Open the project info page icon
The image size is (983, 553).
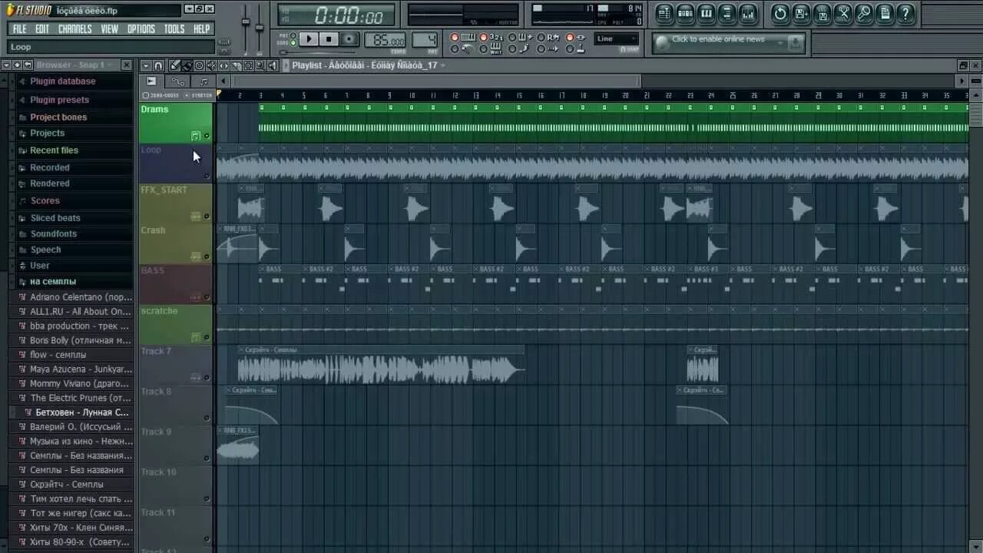point(885,13)
